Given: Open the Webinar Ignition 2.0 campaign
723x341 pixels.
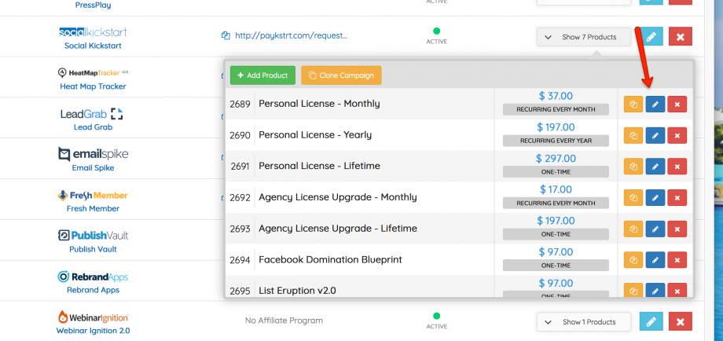Looking at the screenshot, I should pos(94,331).
